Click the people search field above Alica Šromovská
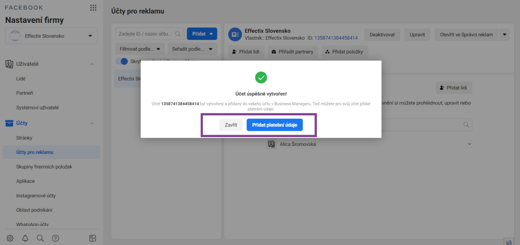 427,124
